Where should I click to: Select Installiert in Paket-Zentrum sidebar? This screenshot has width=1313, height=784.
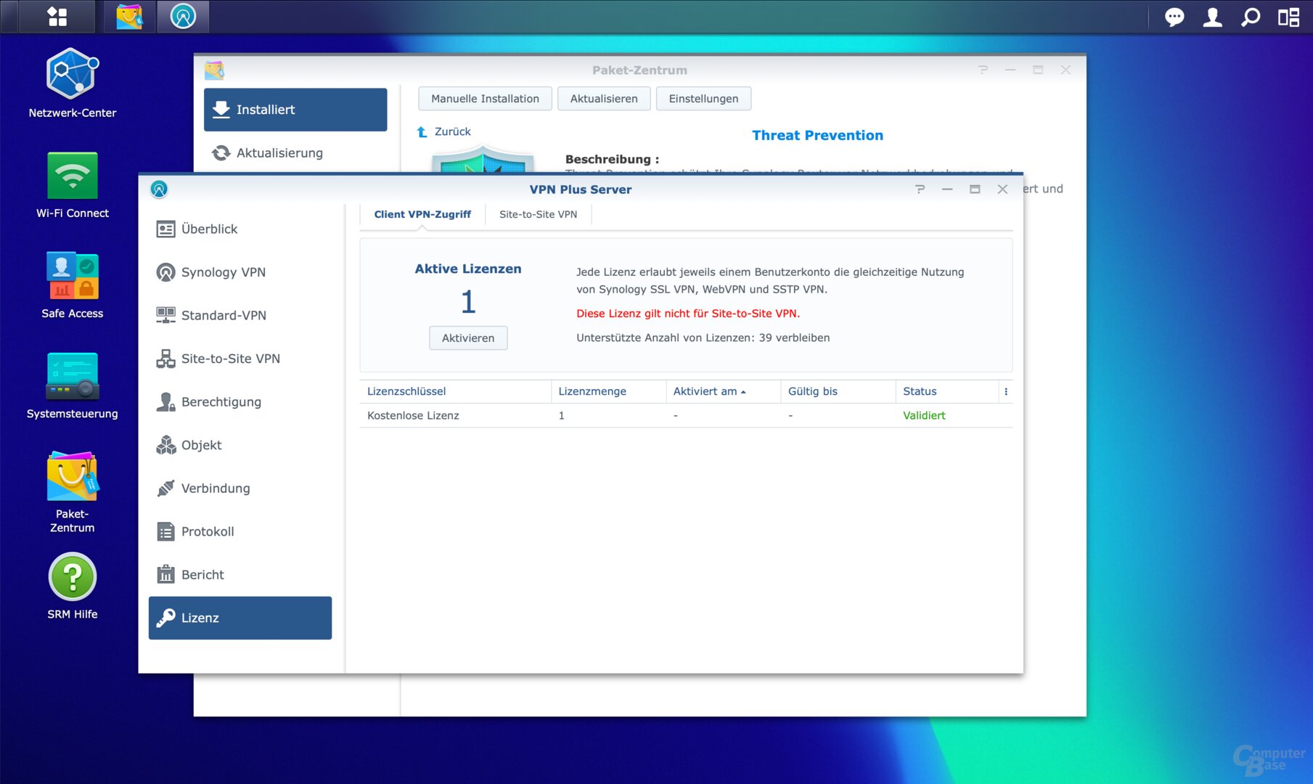[x=295, y=110]
